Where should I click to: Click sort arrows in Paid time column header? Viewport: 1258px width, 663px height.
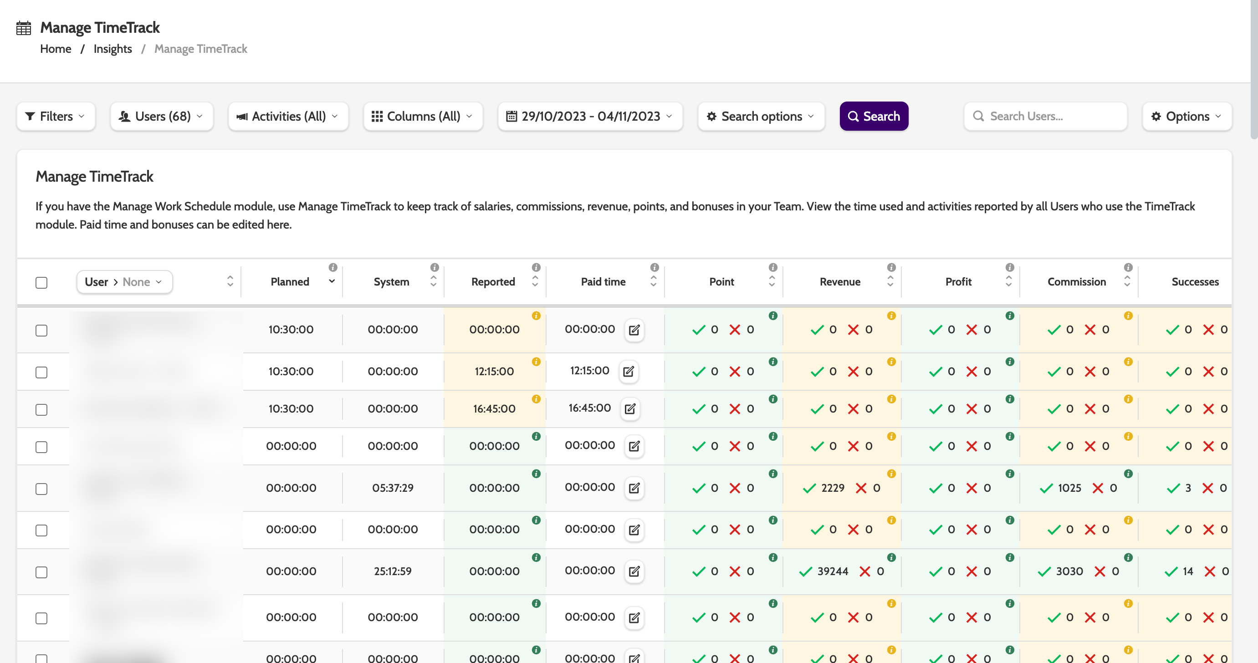pyautogui.click(x=654, y=281)
